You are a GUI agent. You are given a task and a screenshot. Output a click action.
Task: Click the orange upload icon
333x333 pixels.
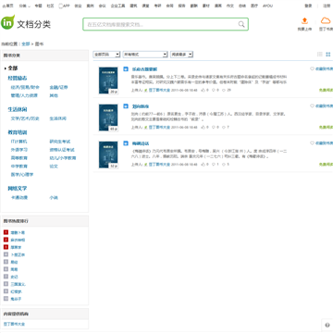pos(304,21)
